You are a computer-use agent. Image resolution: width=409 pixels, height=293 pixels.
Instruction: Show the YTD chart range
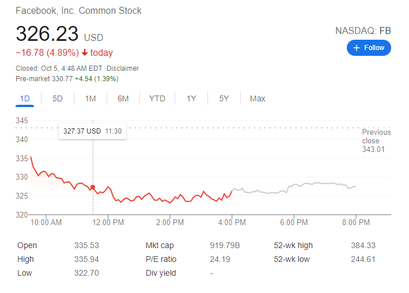point(157,98)
